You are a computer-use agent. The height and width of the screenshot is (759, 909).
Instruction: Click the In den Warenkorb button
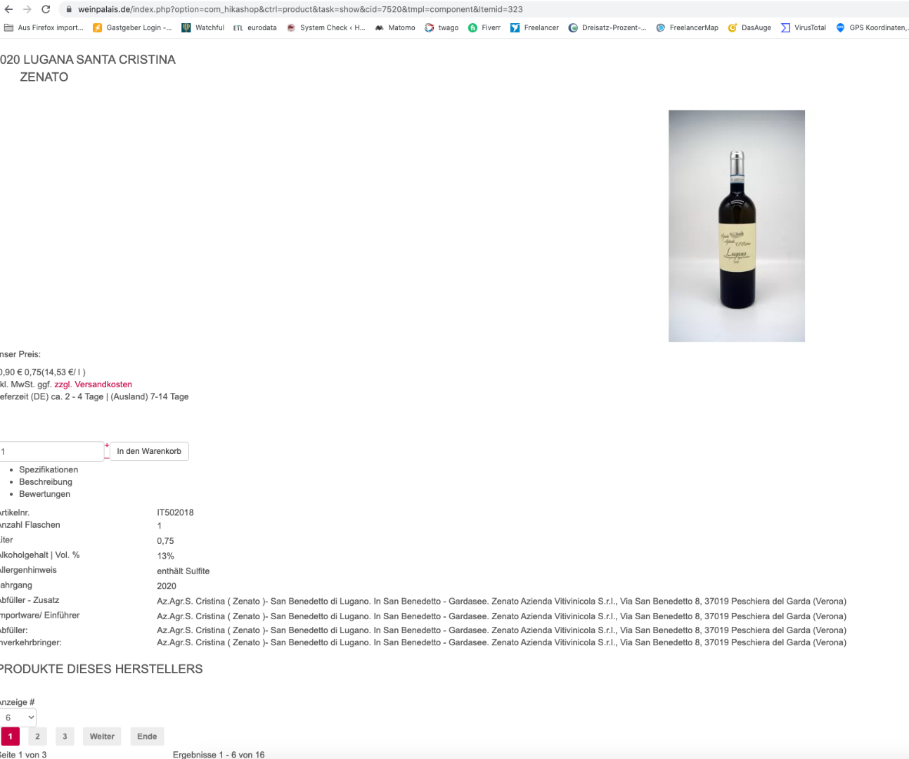tap(149, 451)
